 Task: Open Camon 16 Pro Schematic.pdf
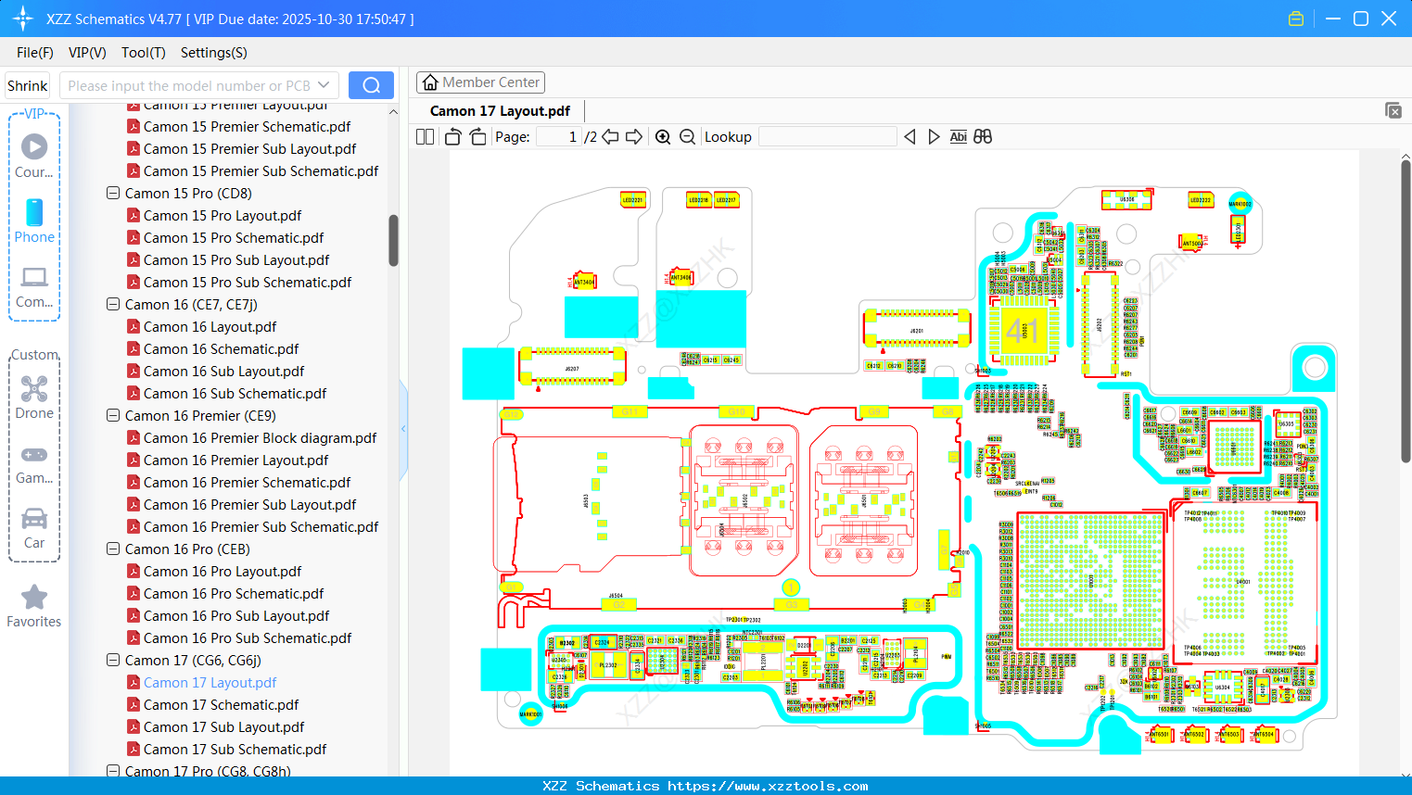[x=234, y=594]
